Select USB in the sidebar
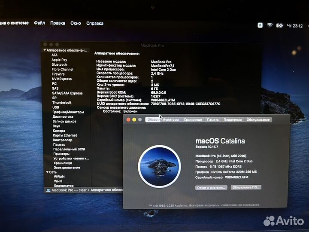Image resolution: width=309 pixels, height=232 pixels. [55, 107]
